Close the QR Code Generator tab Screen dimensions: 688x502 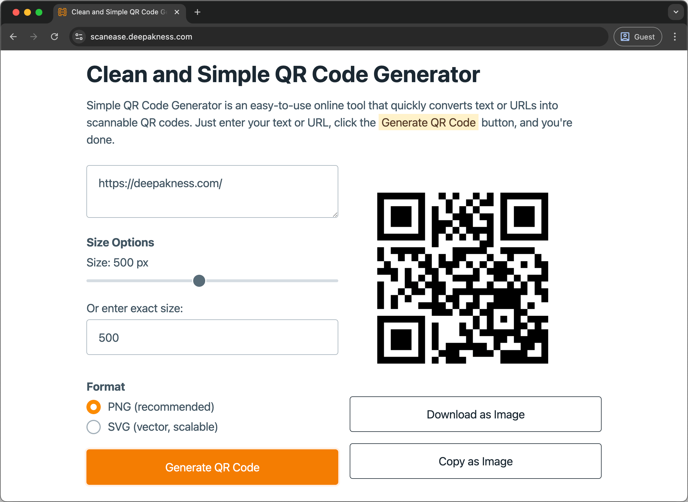pos(177,12)
